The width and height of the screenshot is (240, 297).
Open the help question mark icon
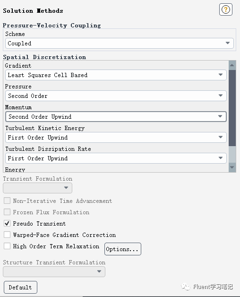pos(226,9)
